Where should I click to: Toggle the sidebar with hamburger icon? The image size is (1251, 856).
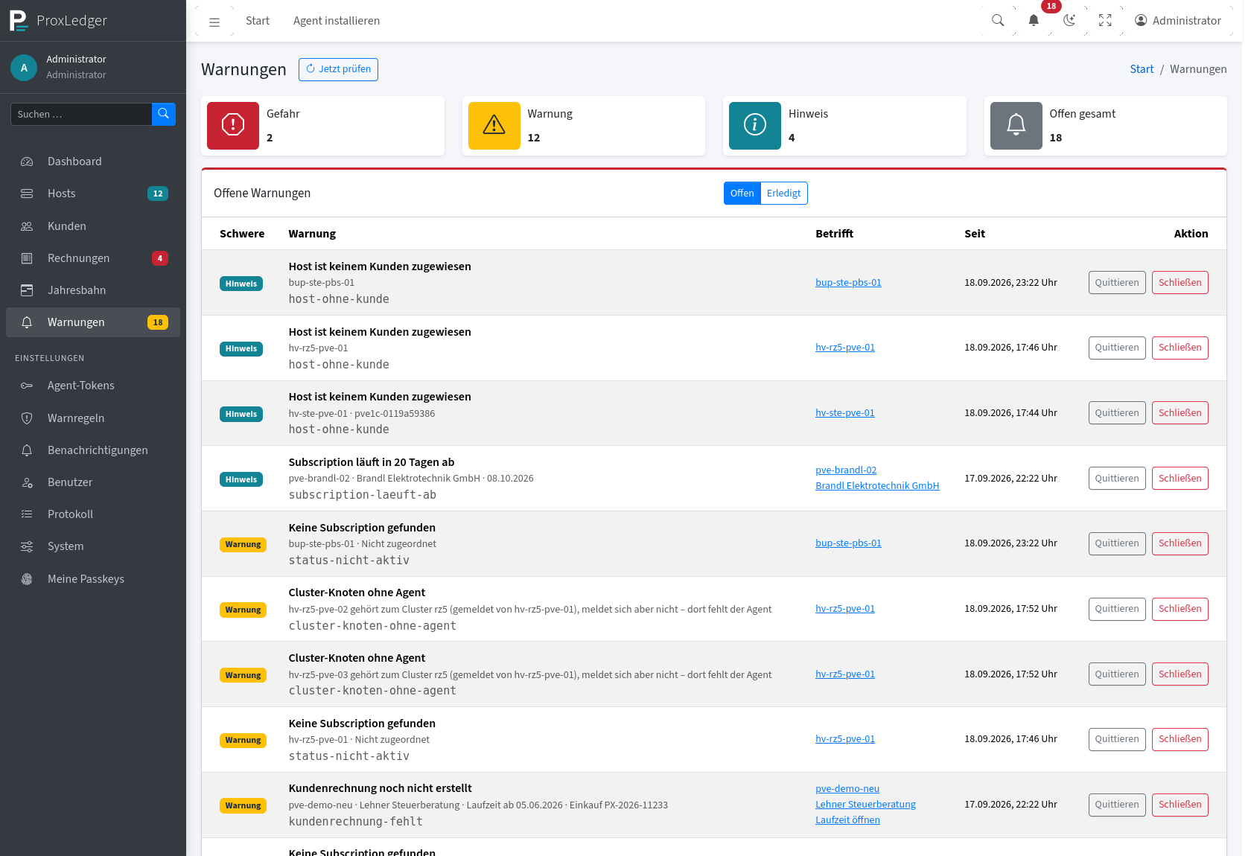[214, 22]
